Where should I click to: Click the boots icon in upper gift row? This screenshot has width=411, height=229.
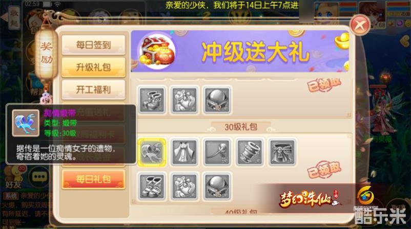point(152,100)
